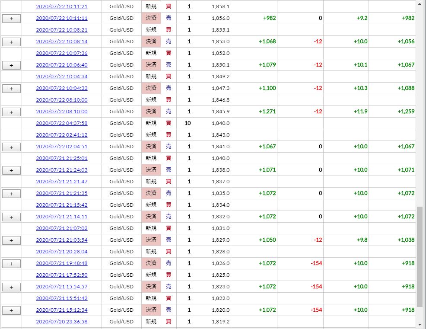
Task: Open order link 2020/07/22 10:08:21
Action: (62, 30)
